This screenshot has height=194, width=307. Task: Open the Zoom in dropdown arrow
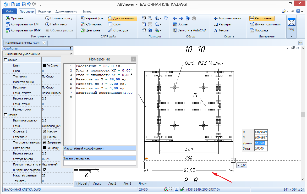pyautogui.click(x=160, y=18)
